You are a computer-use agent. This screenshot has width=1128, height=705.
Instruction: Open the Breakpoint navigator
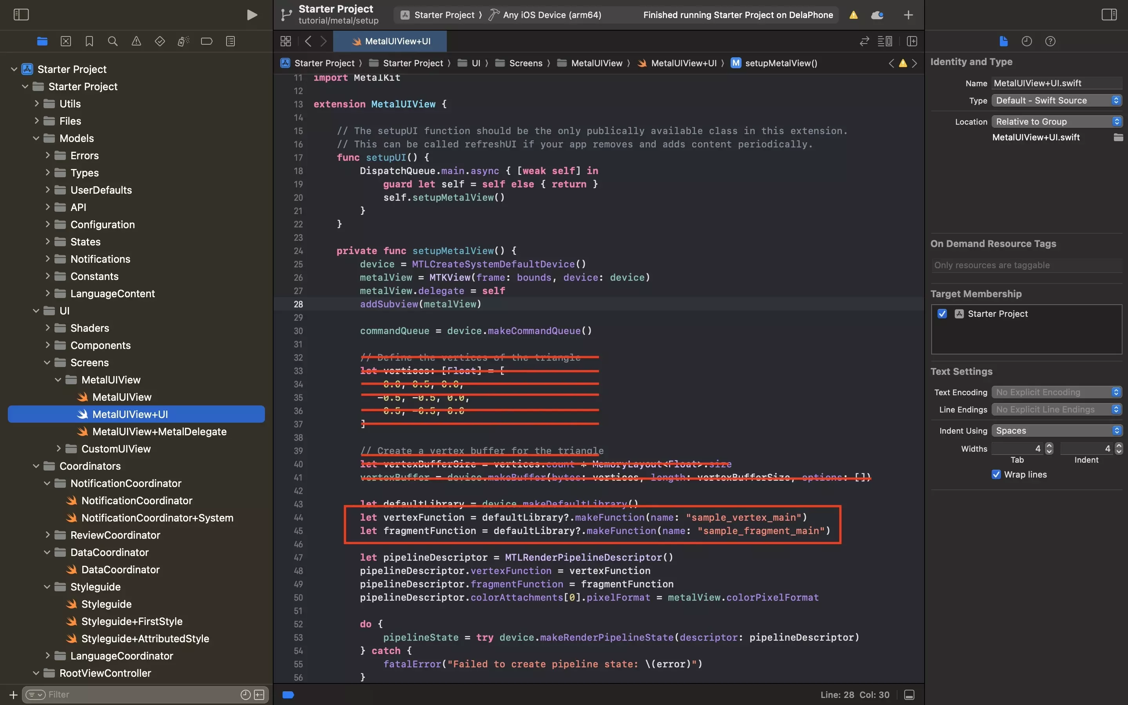coord(207,42)
